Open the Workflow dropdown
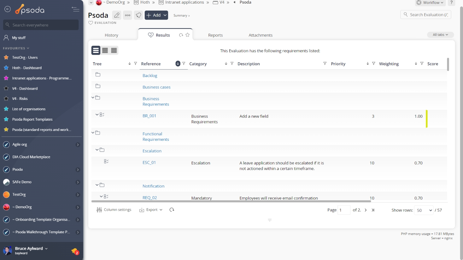Viewport: 463px width, 260px height. [430, 2]
